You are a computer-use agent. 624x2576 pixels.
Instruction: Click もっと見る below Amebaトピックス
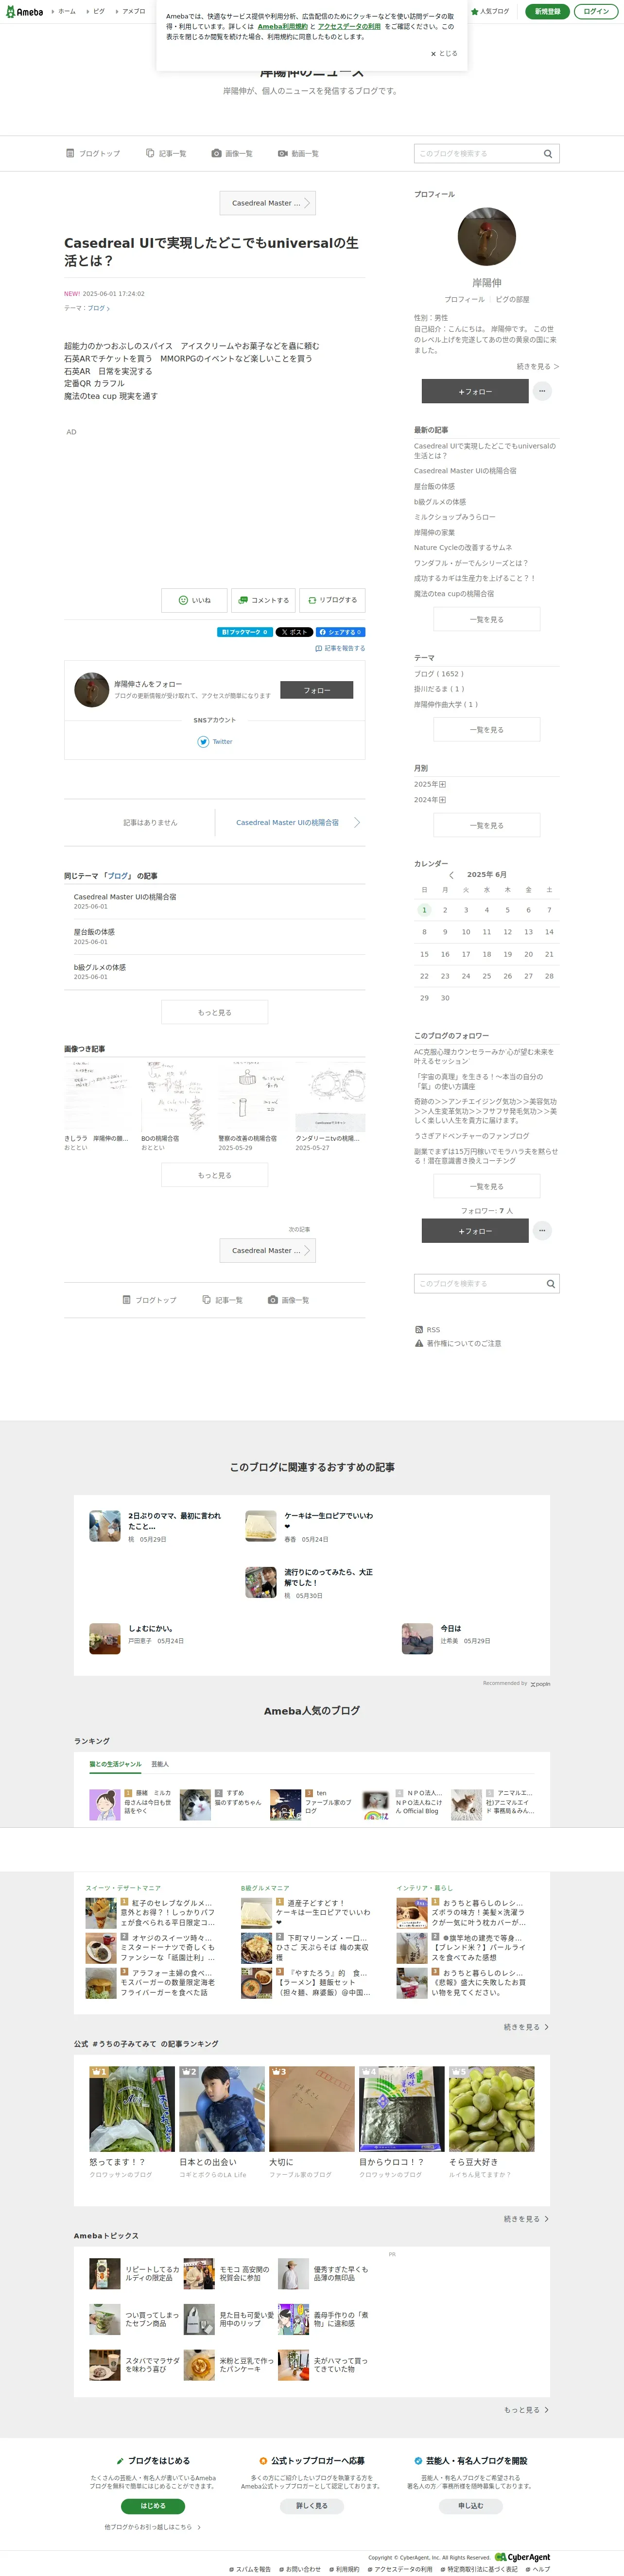click(x=526, y=2410)
